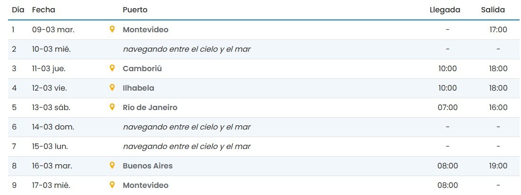
Task: Open the Buenos Aires port link
Action: [x=147, y=166]
